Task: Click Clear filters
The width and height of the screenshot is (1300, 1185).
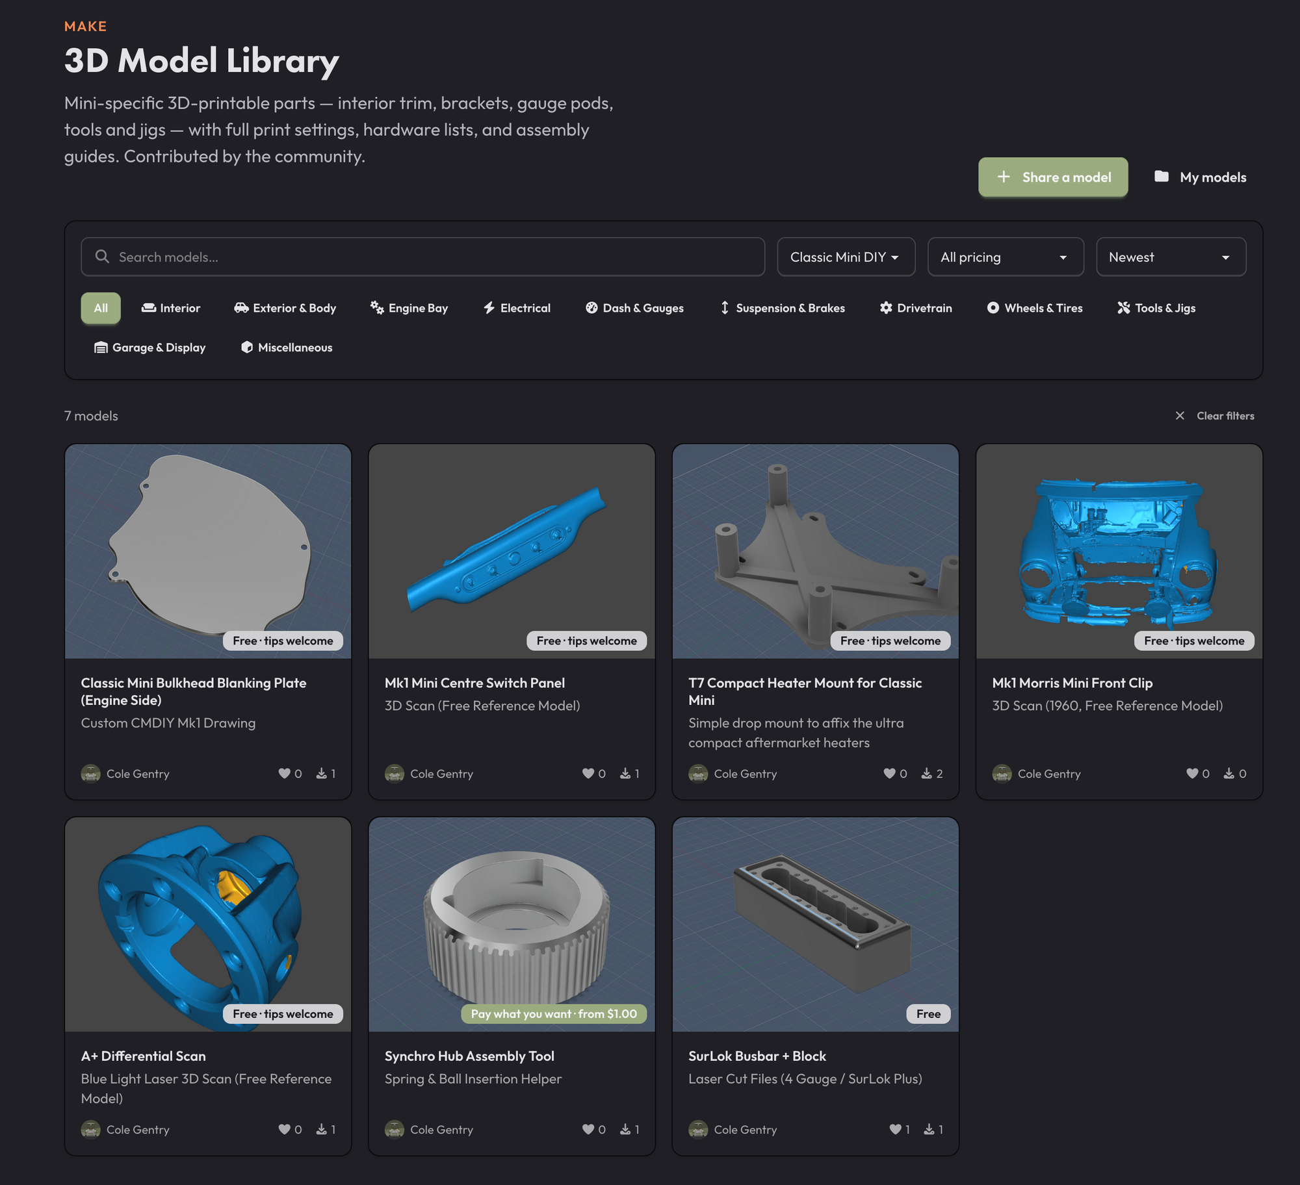Action: pos(1215,416)
